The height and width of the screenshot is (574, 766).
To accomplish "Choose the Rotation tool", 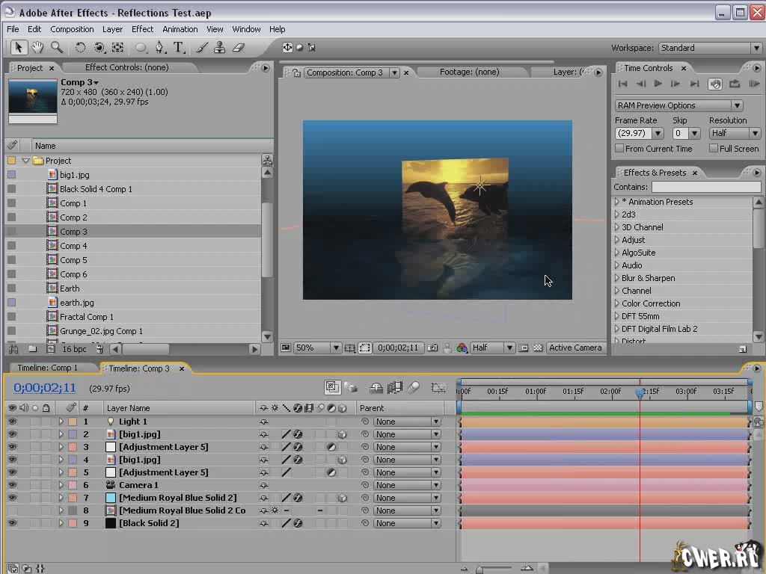I will pos(81,48).
